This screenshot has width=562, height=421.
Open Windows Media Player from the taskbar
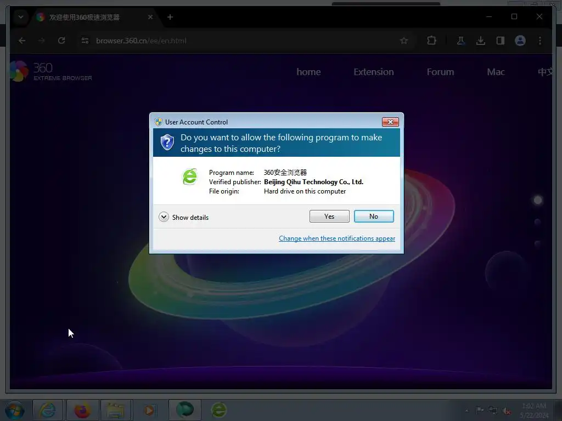[149, 410]
